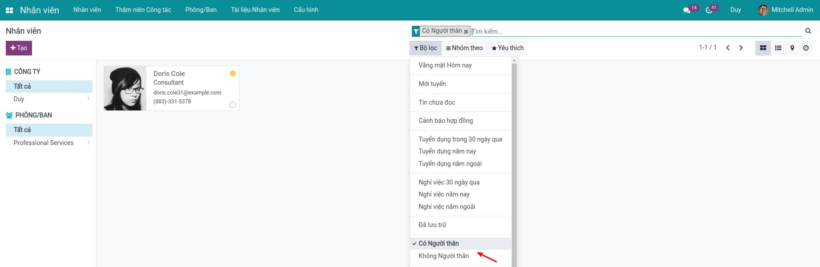820x267 pixels.
Task: Click the search magnifier icon
Action: pos(808,31)
